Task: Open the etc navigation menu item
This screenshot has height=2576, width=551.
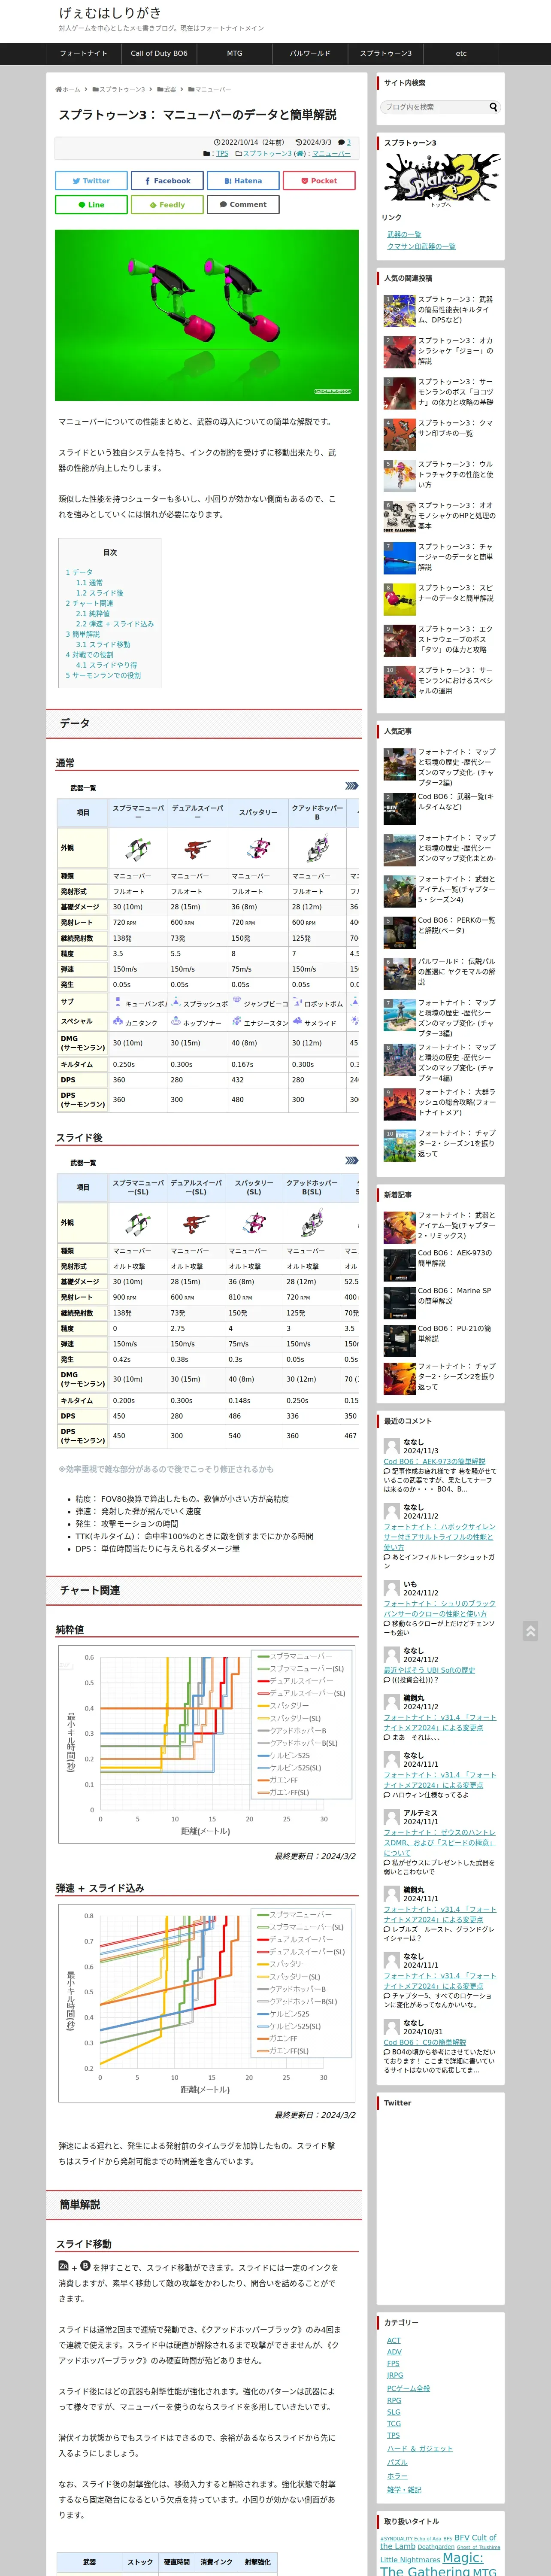Action: click(461, 54)
